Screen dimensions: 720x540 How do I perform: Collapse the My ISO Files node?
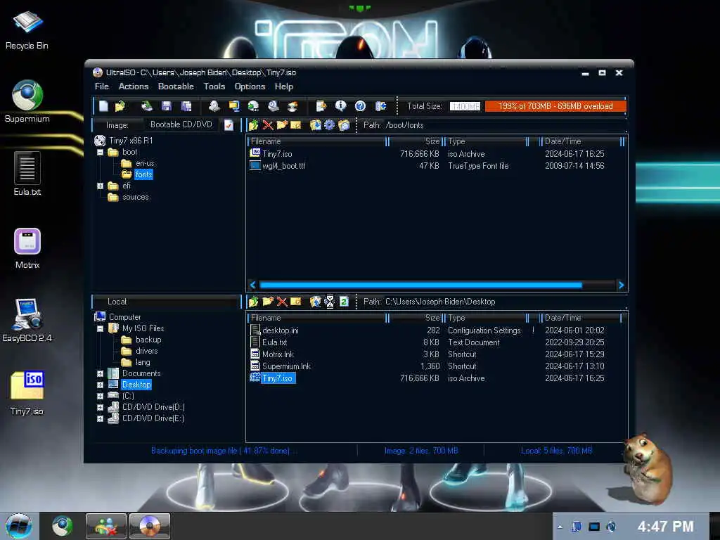coord(100,329)
